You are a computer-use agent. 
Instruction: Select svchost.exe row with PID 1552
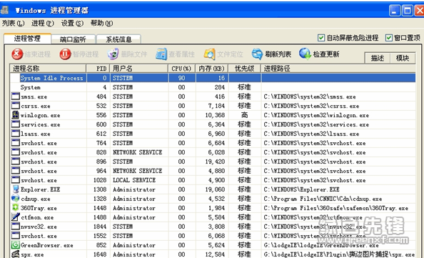tap(213, 236)
